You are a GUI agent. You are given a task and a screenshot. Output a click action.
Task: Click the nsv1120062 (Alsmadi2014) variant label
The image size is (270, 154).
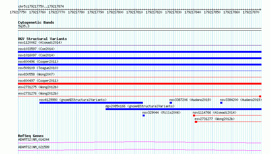(x=40, y=42)
